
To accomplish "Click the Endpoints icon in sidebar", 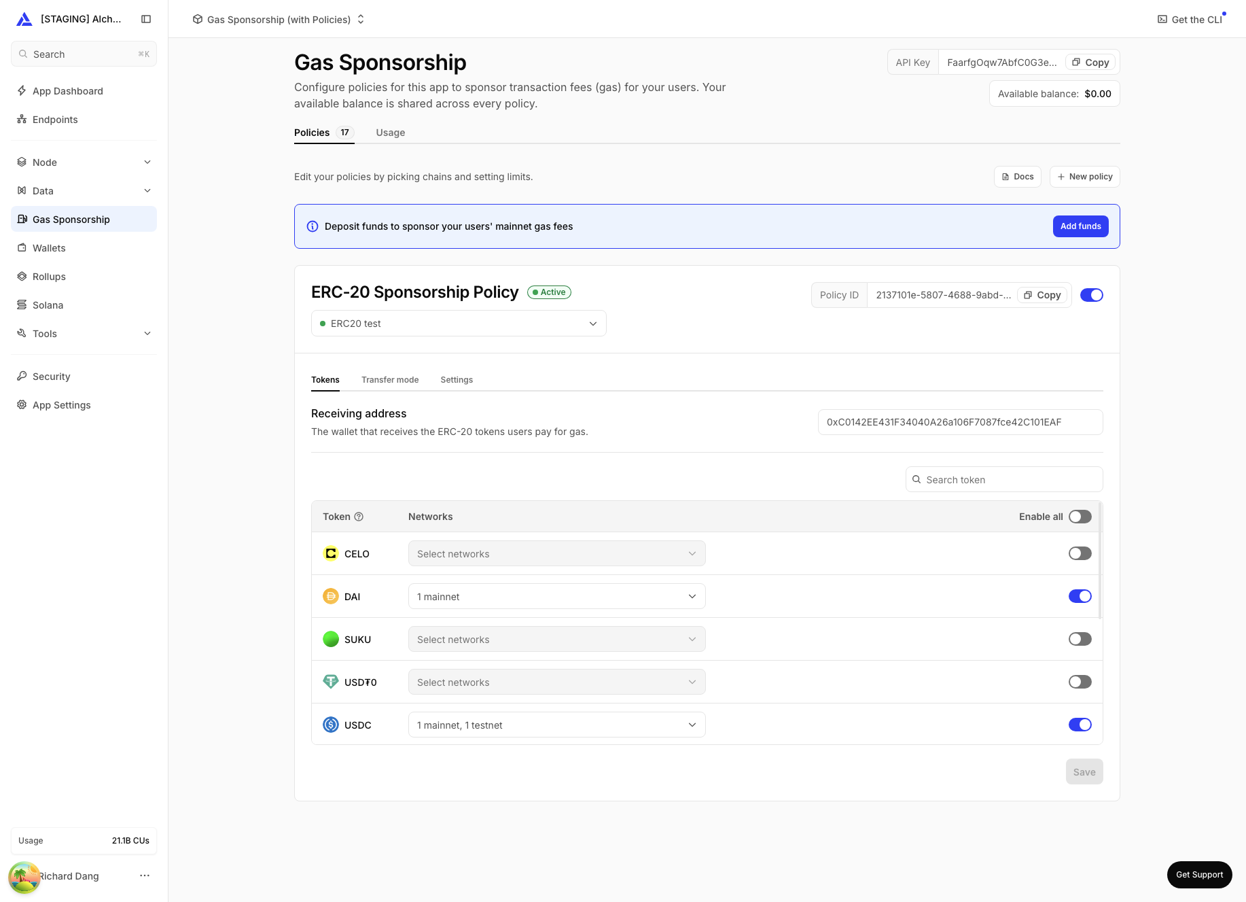I will coord(22,119).
